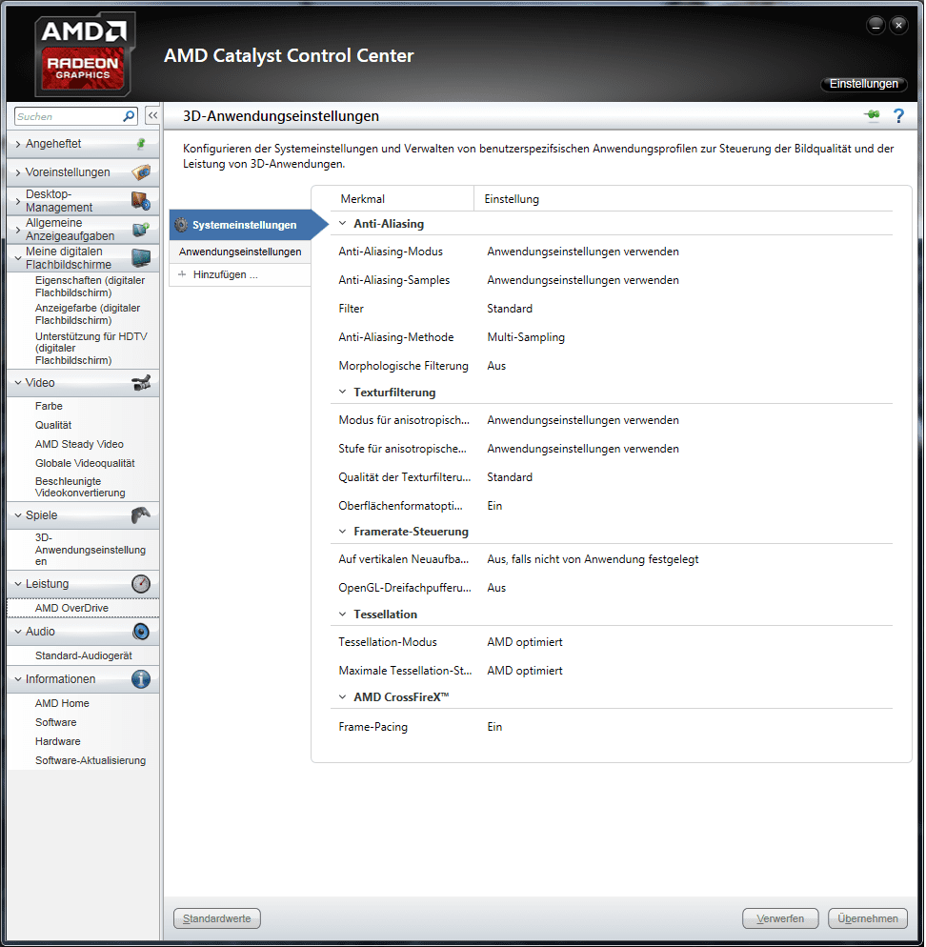Image resolution: width=926 pixels, height=947 pixels.
Task: Open the Qualität video page
Action: tap(53, 425)
